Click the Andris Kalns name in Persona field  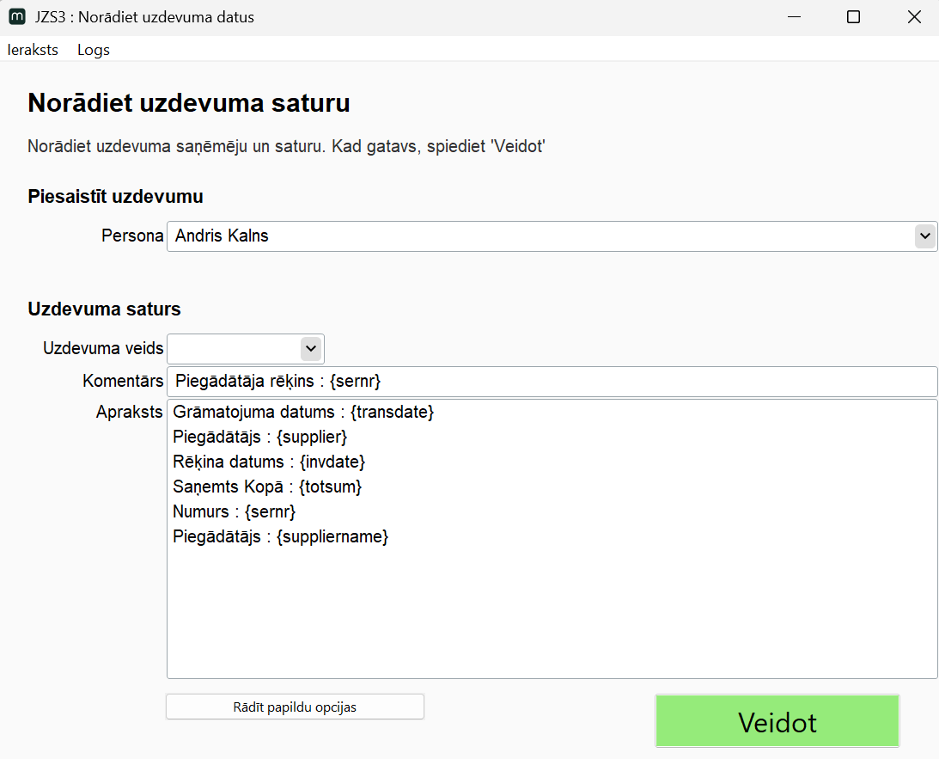click(x=222, y=236)
